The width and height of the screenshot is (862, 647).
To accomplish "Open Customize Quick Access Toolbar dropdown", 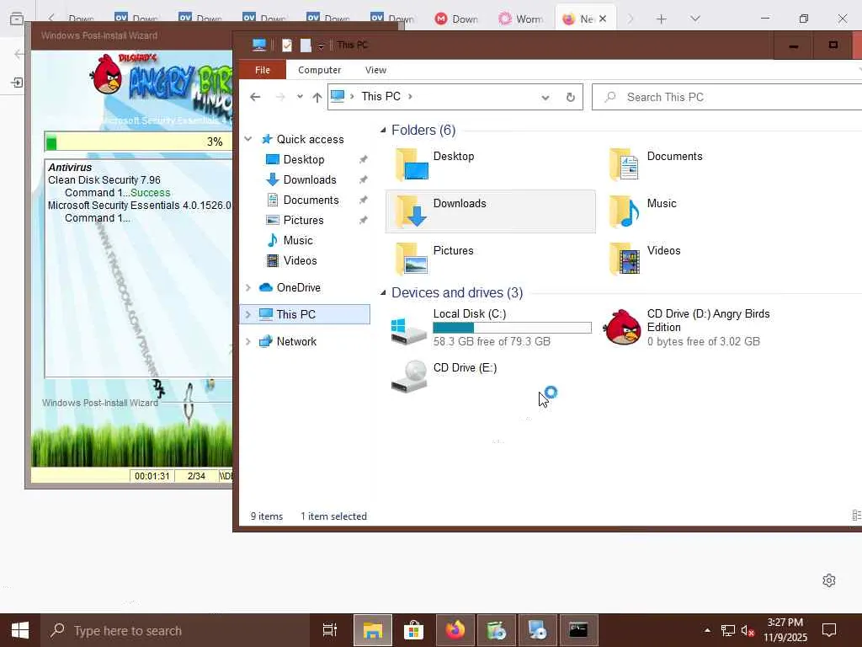I will point(321,45).
